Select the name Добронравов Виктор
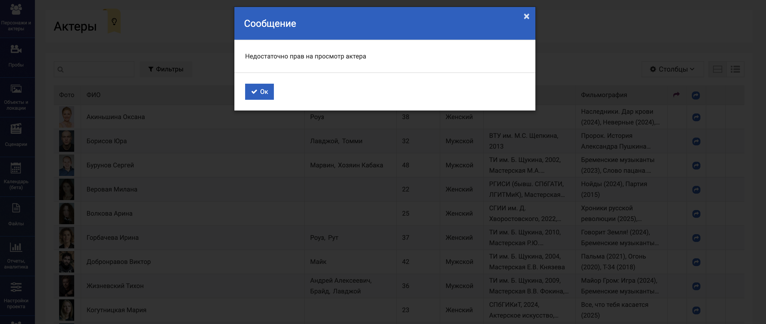 click(118, 262)
